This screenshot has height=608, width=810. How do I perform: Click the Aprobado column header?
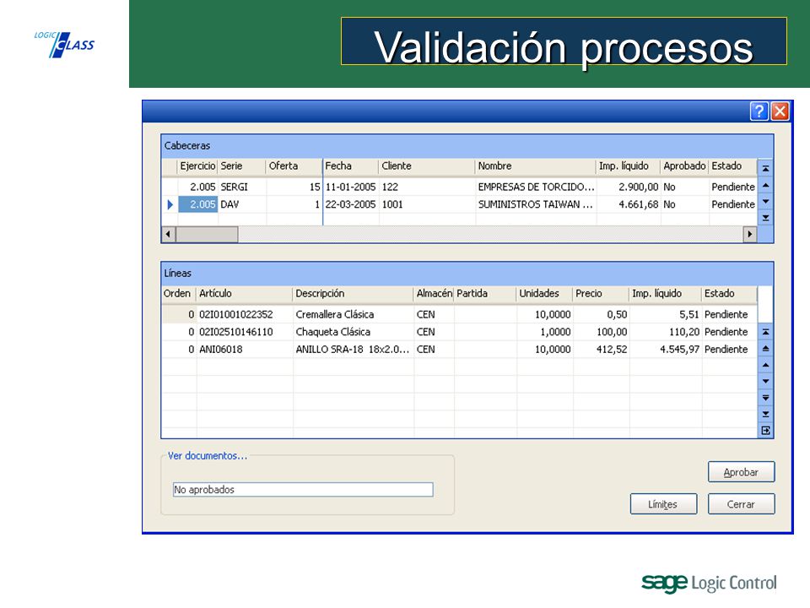684,166
